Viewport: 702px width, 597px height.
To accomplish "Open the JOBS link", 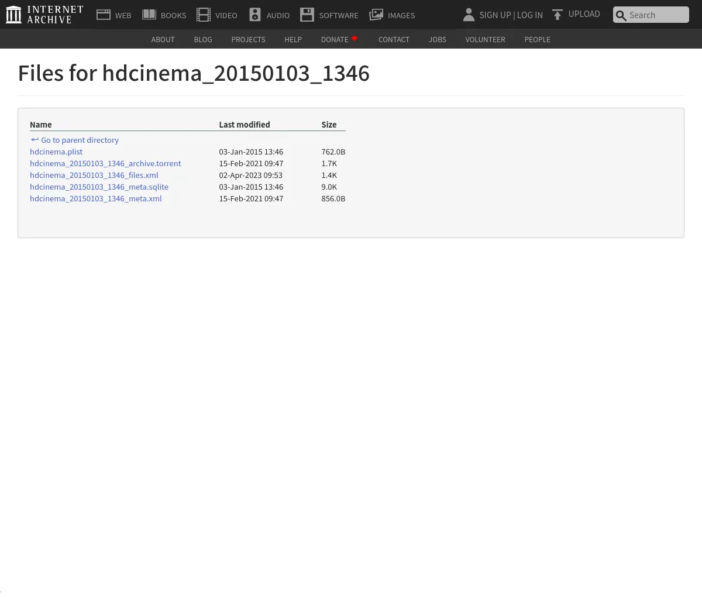I will [438, 39].
